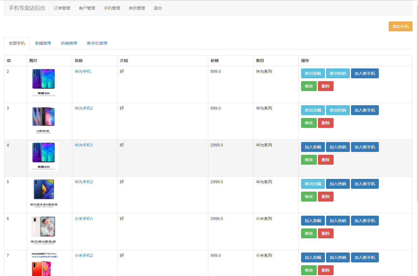Click the 小米手机1 product thumbnail

point(44,230)
